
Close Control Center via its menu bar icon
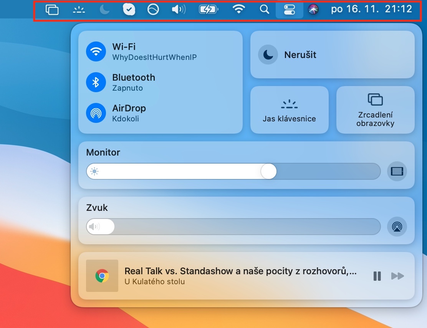coord(289,10)
